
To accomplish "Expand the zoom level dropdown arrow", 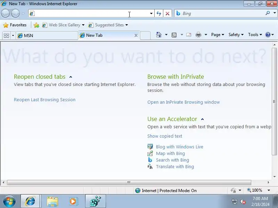I will (269, 190).
